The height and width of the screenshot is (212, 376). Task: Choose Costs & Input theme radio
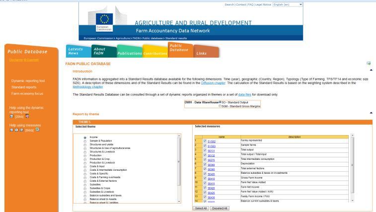[85, 167]
